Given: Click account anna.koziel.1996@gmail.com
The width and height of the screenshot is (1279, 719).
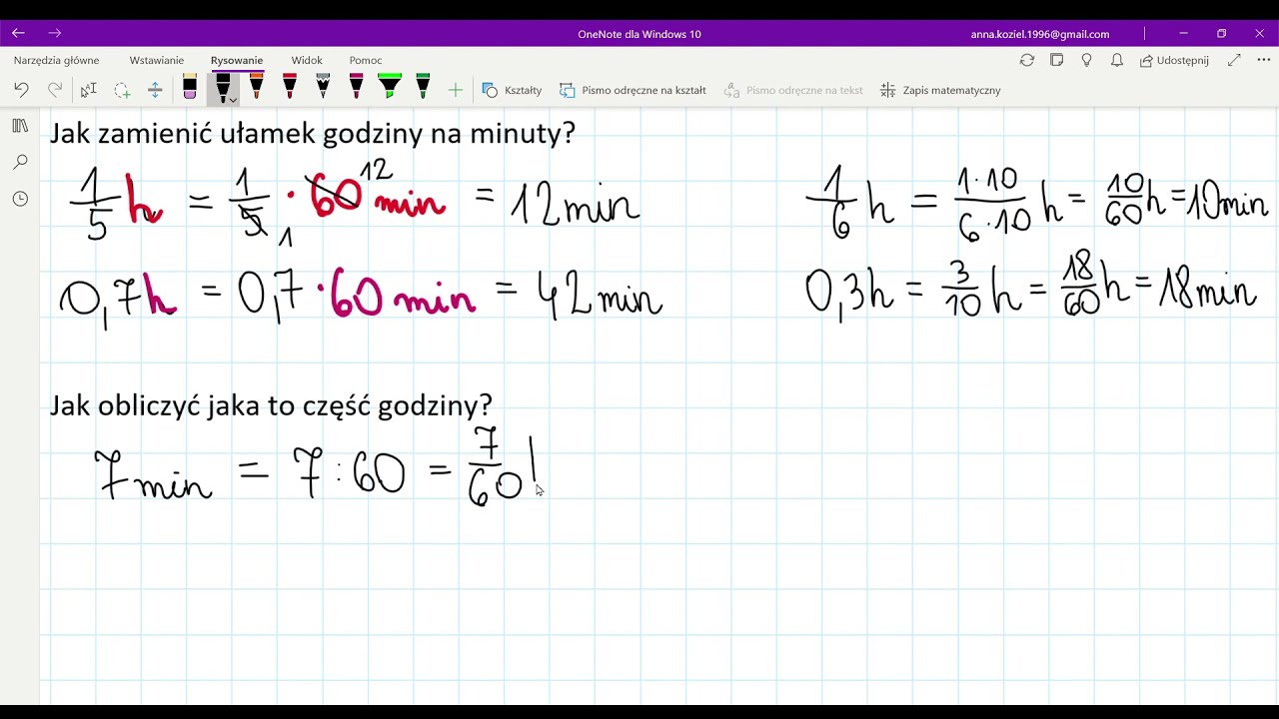Looking at the screenshot, I should pyautogui.click(x=1039, y=34).
